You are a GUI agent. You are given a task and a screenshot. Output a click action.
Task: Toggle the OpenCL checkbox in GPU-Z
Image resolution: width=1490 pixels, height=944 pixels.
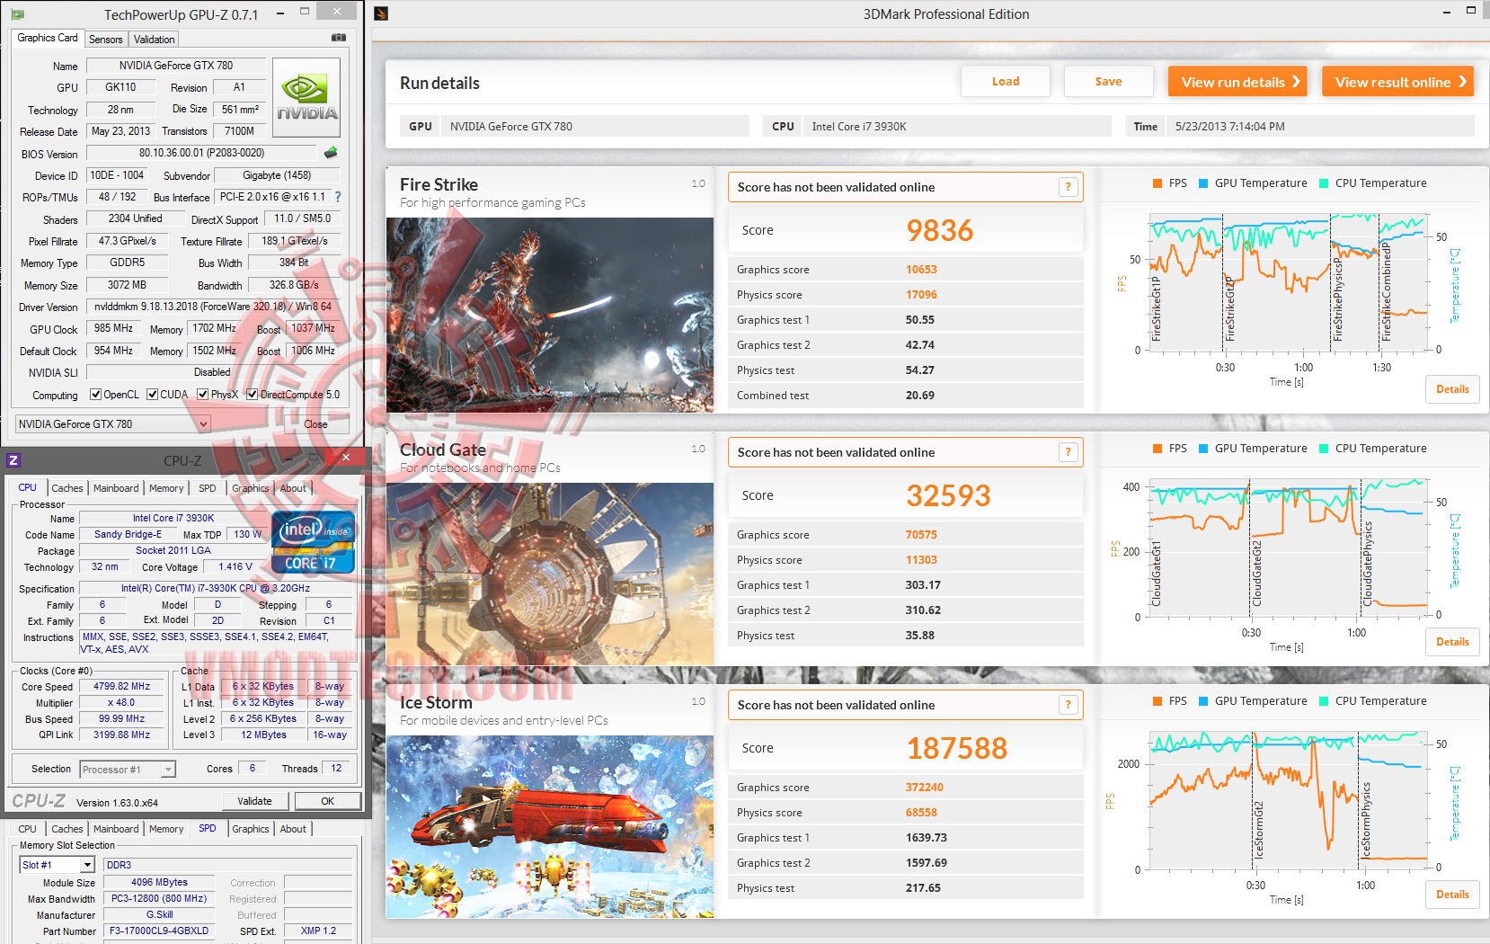click(96, 395)
